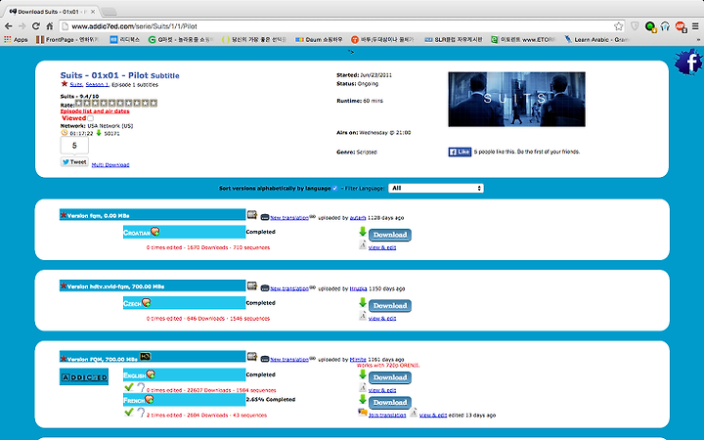
Task: Open the Learn Arabic bookmark
Action: coord(597,39)
